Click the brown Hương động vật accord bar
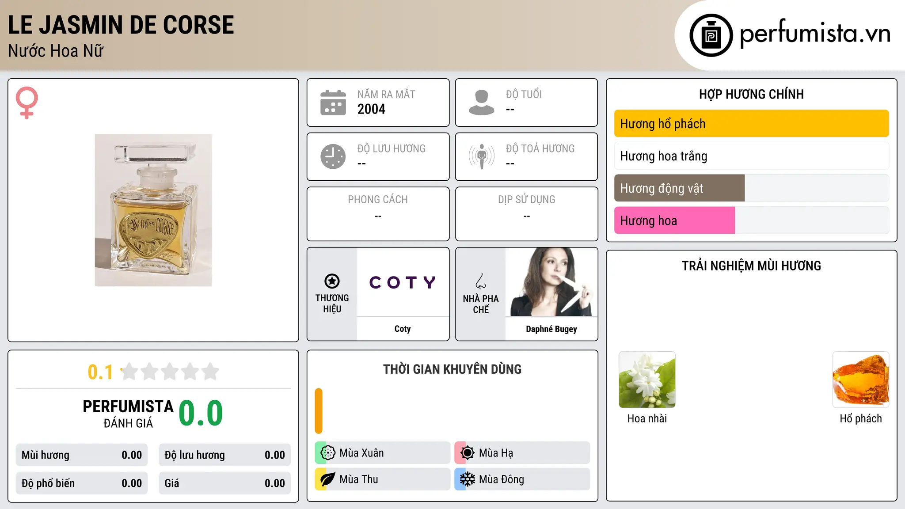Screen dimensions: 905x509 click(x=679, y=188)
